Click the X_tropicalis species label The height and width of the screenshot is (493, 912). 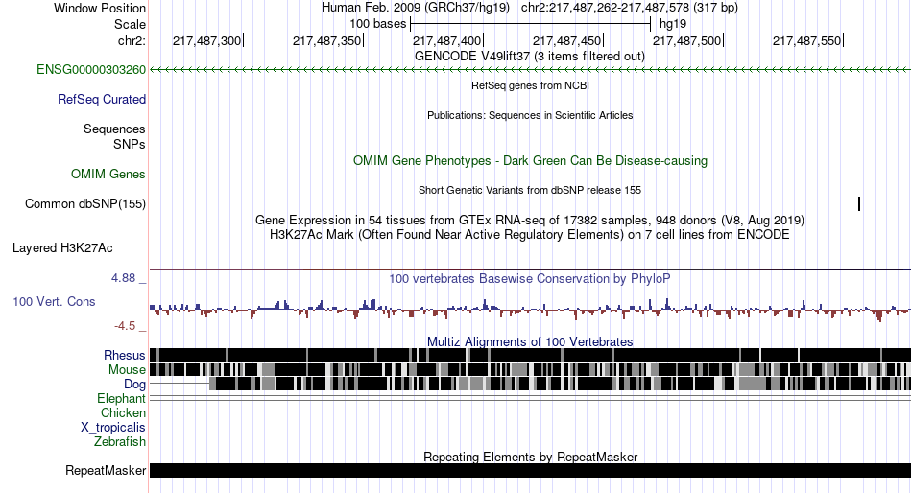tap(113, 428)
